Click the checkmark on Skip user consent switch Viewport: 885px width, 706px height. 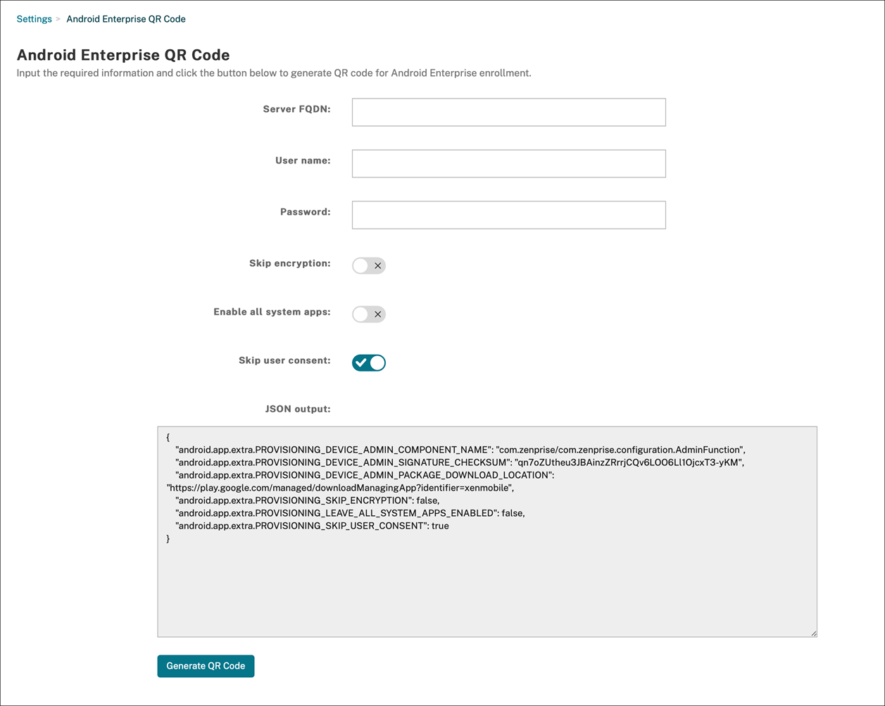click(360, 363)
